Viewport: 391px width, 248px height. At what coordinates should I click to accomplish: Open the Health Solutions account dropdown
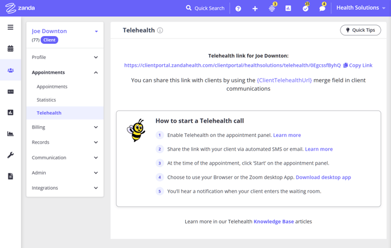[x=360, y=8]
